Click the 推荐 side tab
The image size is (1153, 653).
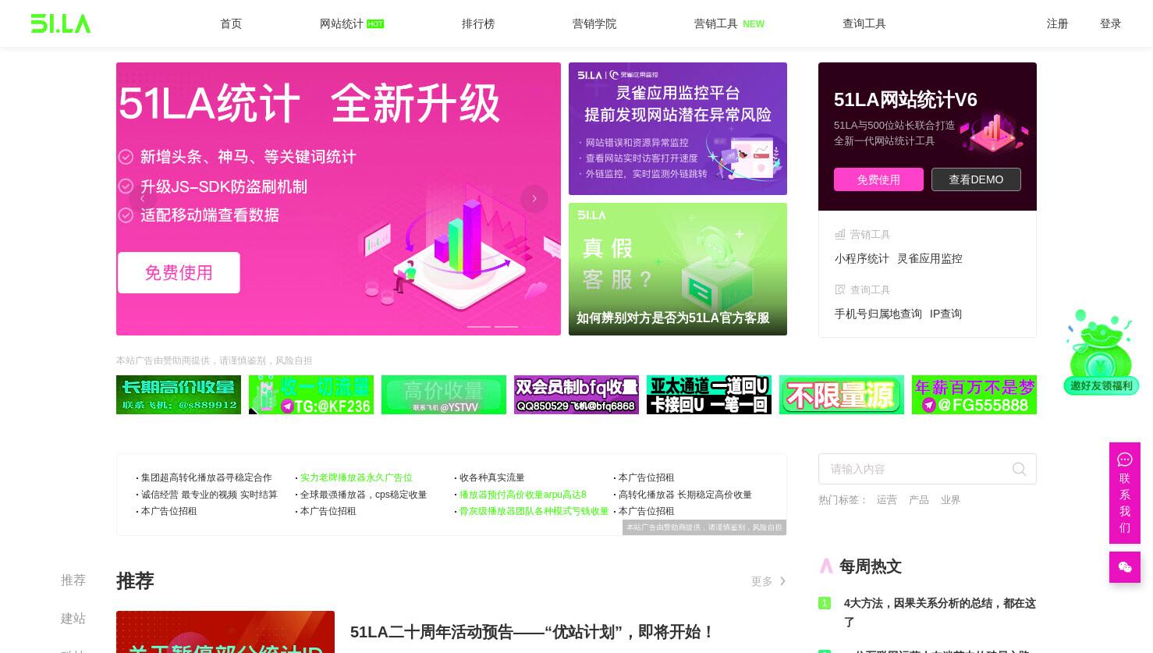coord(73,580)
